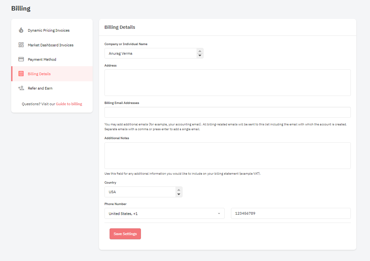The width and height of the screenshot is (370, 261).
Task: Open Dynamic Pricing Invoices section
Action: point(52,30)
